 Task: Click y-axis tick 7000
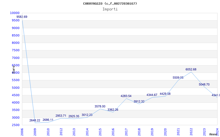16,58
